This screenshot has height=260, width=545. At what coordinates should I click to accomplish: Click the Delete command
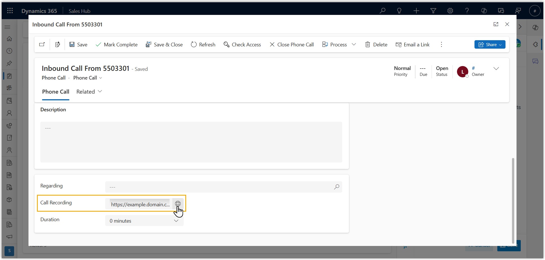coord(376,44)
